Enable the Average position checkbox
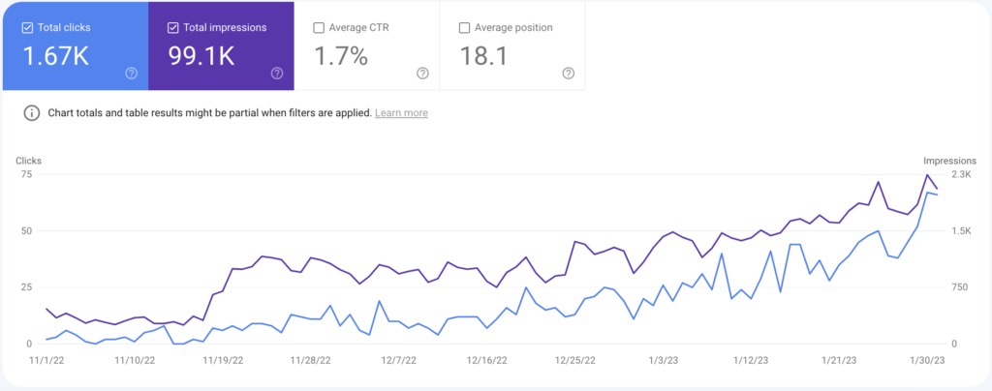This screenshot has width=992, height=391. tap(464, 28)
